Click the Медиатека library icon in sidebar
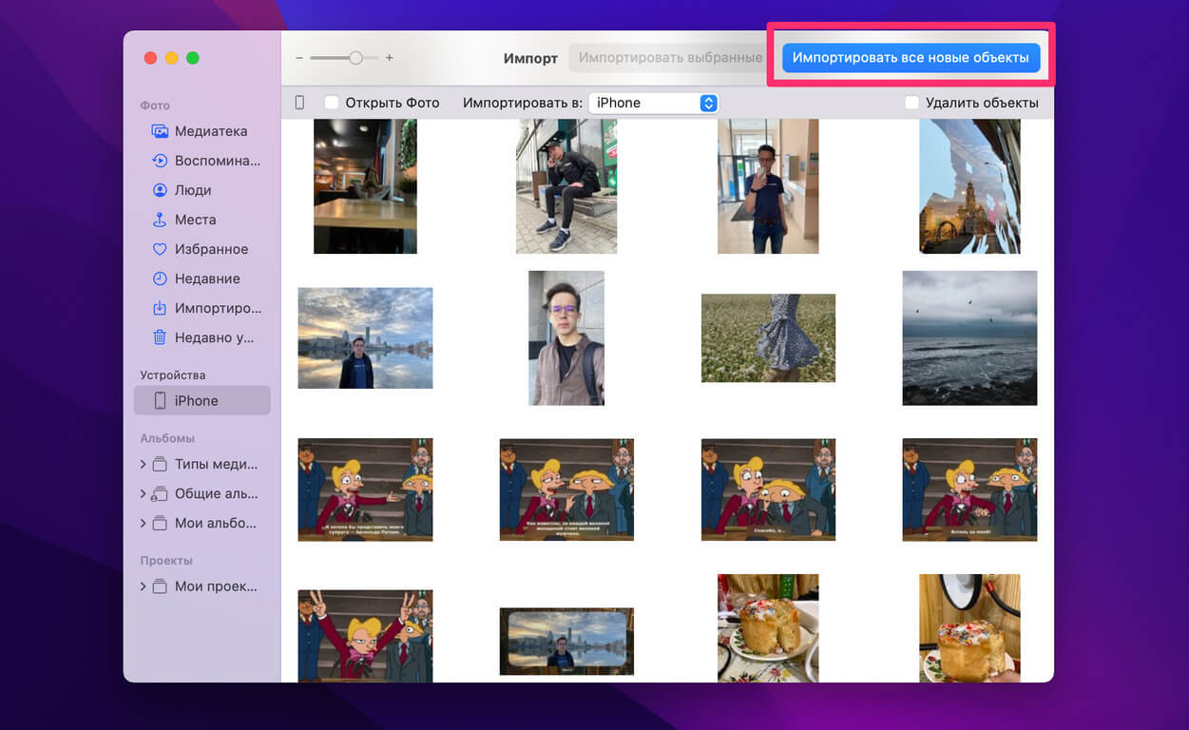1189x730 pixels. tap(160, 131)
